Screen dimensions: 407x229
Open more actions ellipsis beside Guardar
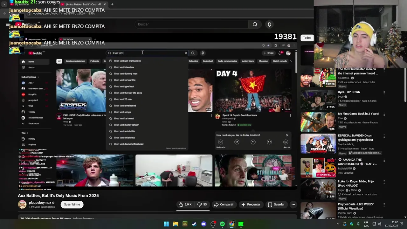[x=293, y=205]
